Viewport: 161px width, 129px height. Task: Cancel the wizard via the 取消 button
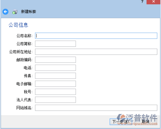[146, 122]
